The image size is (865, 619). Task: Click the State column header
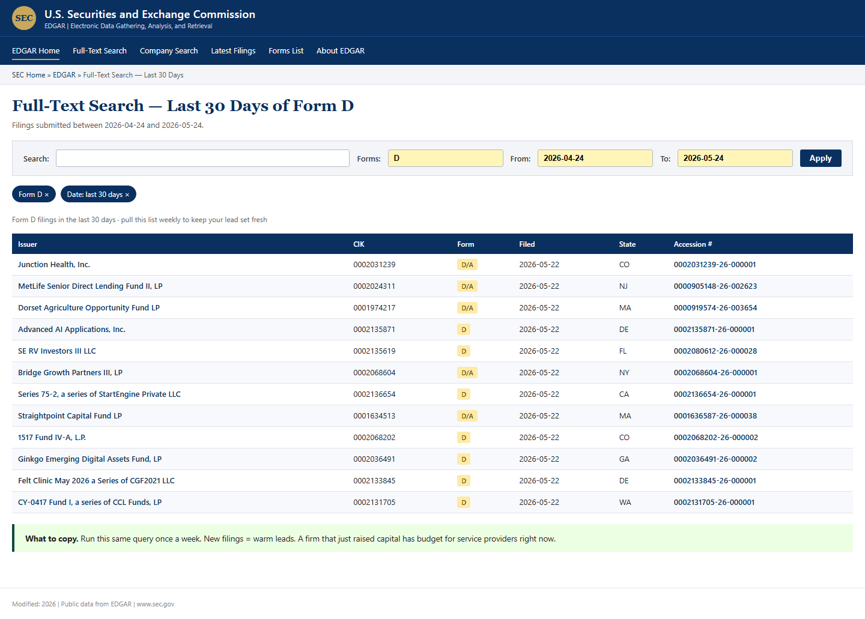coord(627,244)
